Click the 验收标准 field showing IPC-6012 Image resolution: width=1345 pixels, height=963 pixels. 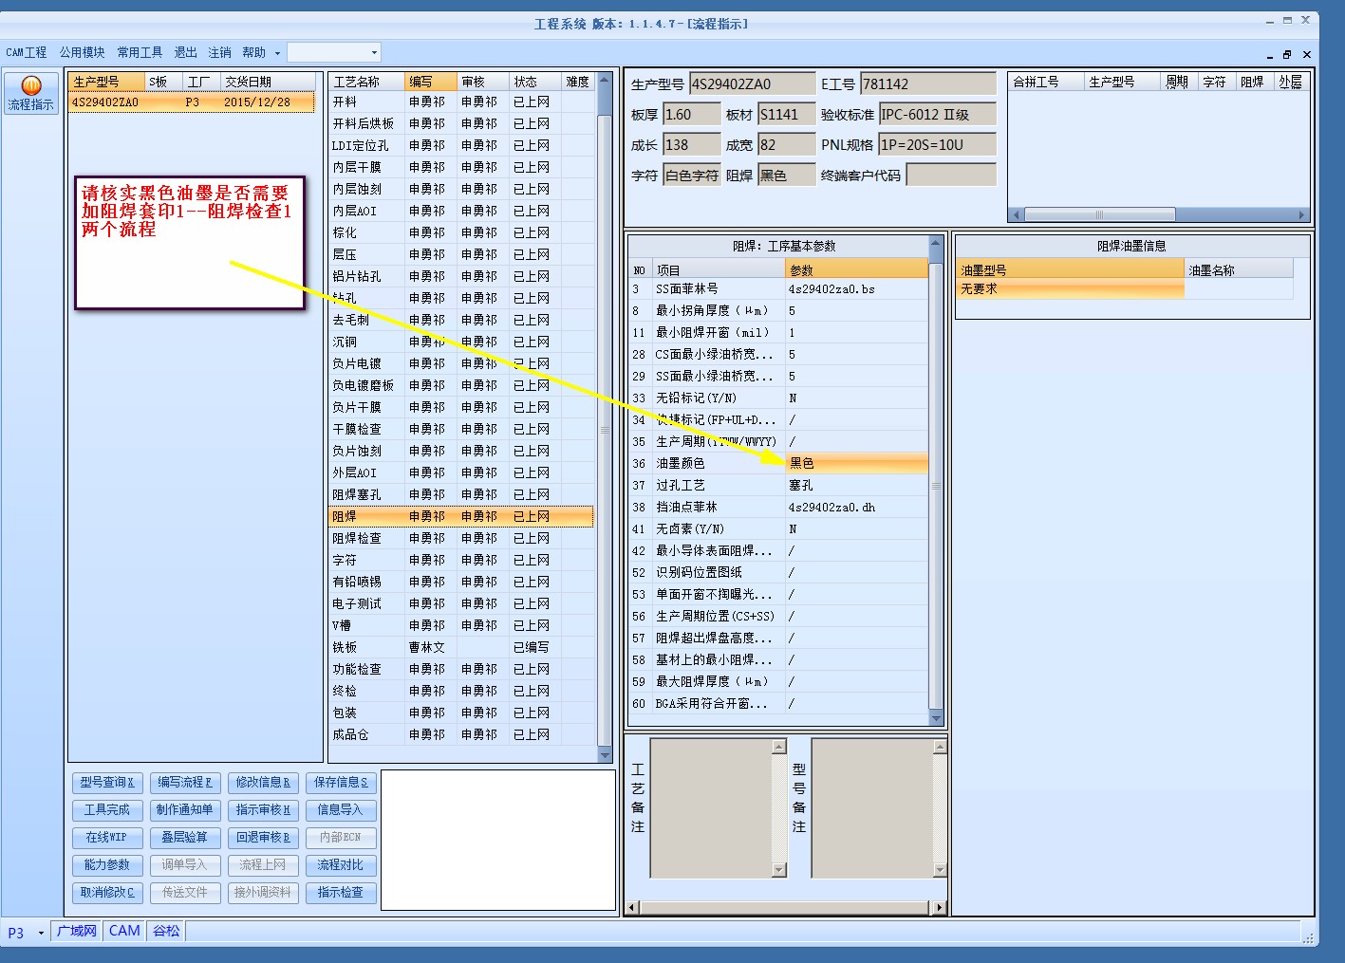click(x=937, y=115)
